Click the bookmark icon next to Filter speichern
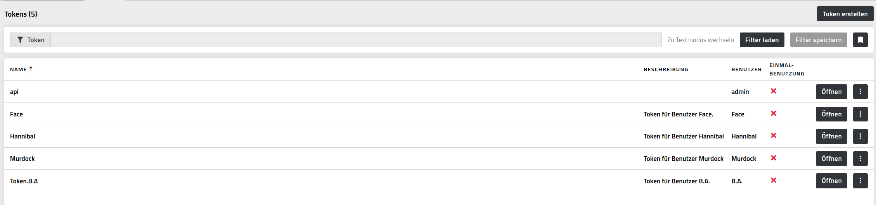 point(860,40)
